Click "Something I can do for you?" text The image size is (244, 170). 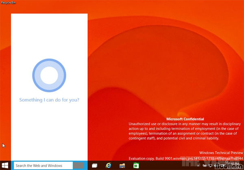pyautogui.click(x=49, y=100)
